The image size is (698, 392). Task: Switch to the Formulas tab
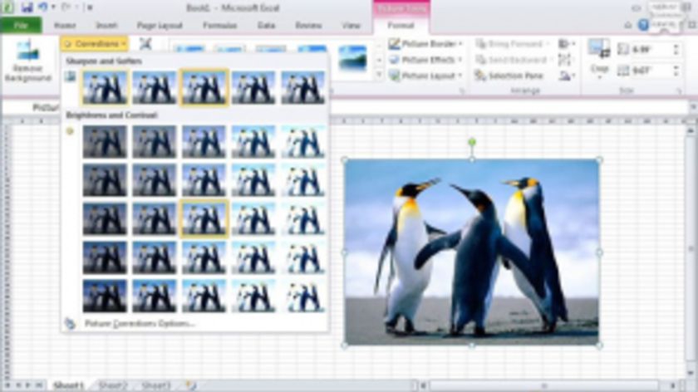pos(219,26)
